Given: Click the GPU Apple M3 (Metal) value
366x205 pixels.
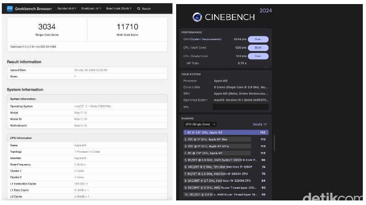Looking at the screenshot, I should point(241,94).
